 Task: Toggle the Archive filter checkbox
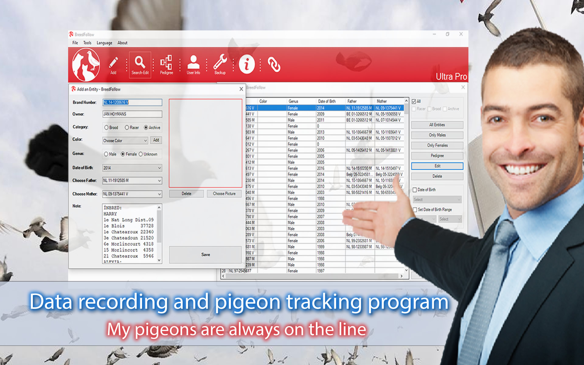point(445,109)
